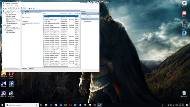Open Microsoft Store from the taskbar
Viewport: 190px width, 107px height.
[x=56, y=105]
